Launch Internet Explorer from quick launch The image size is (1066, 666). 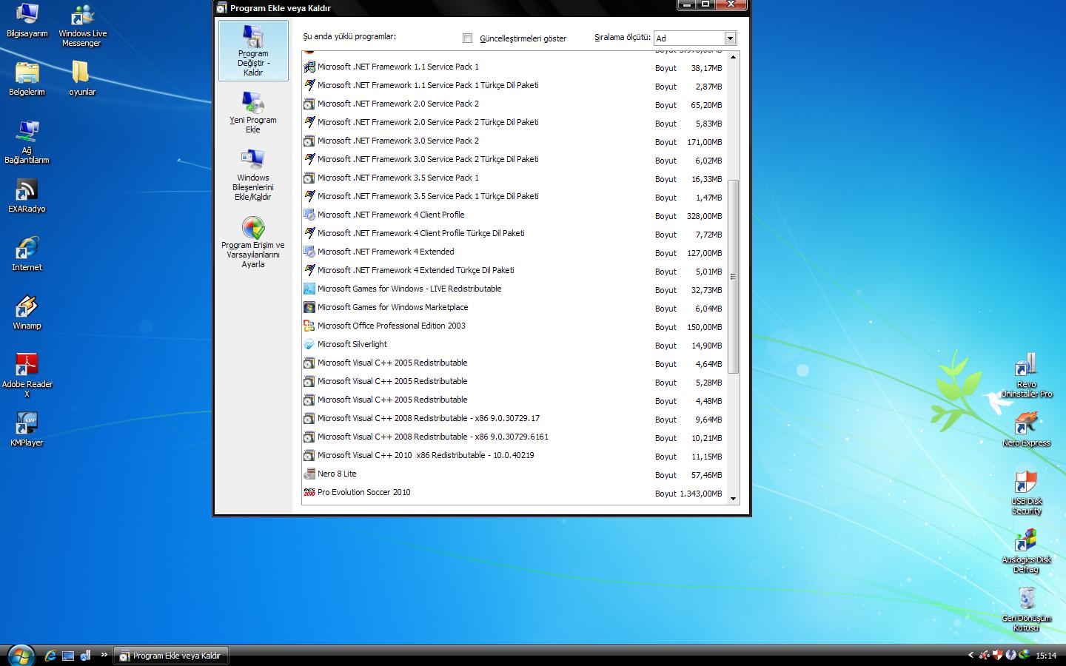pyautogui.click(x=50, y=656)
